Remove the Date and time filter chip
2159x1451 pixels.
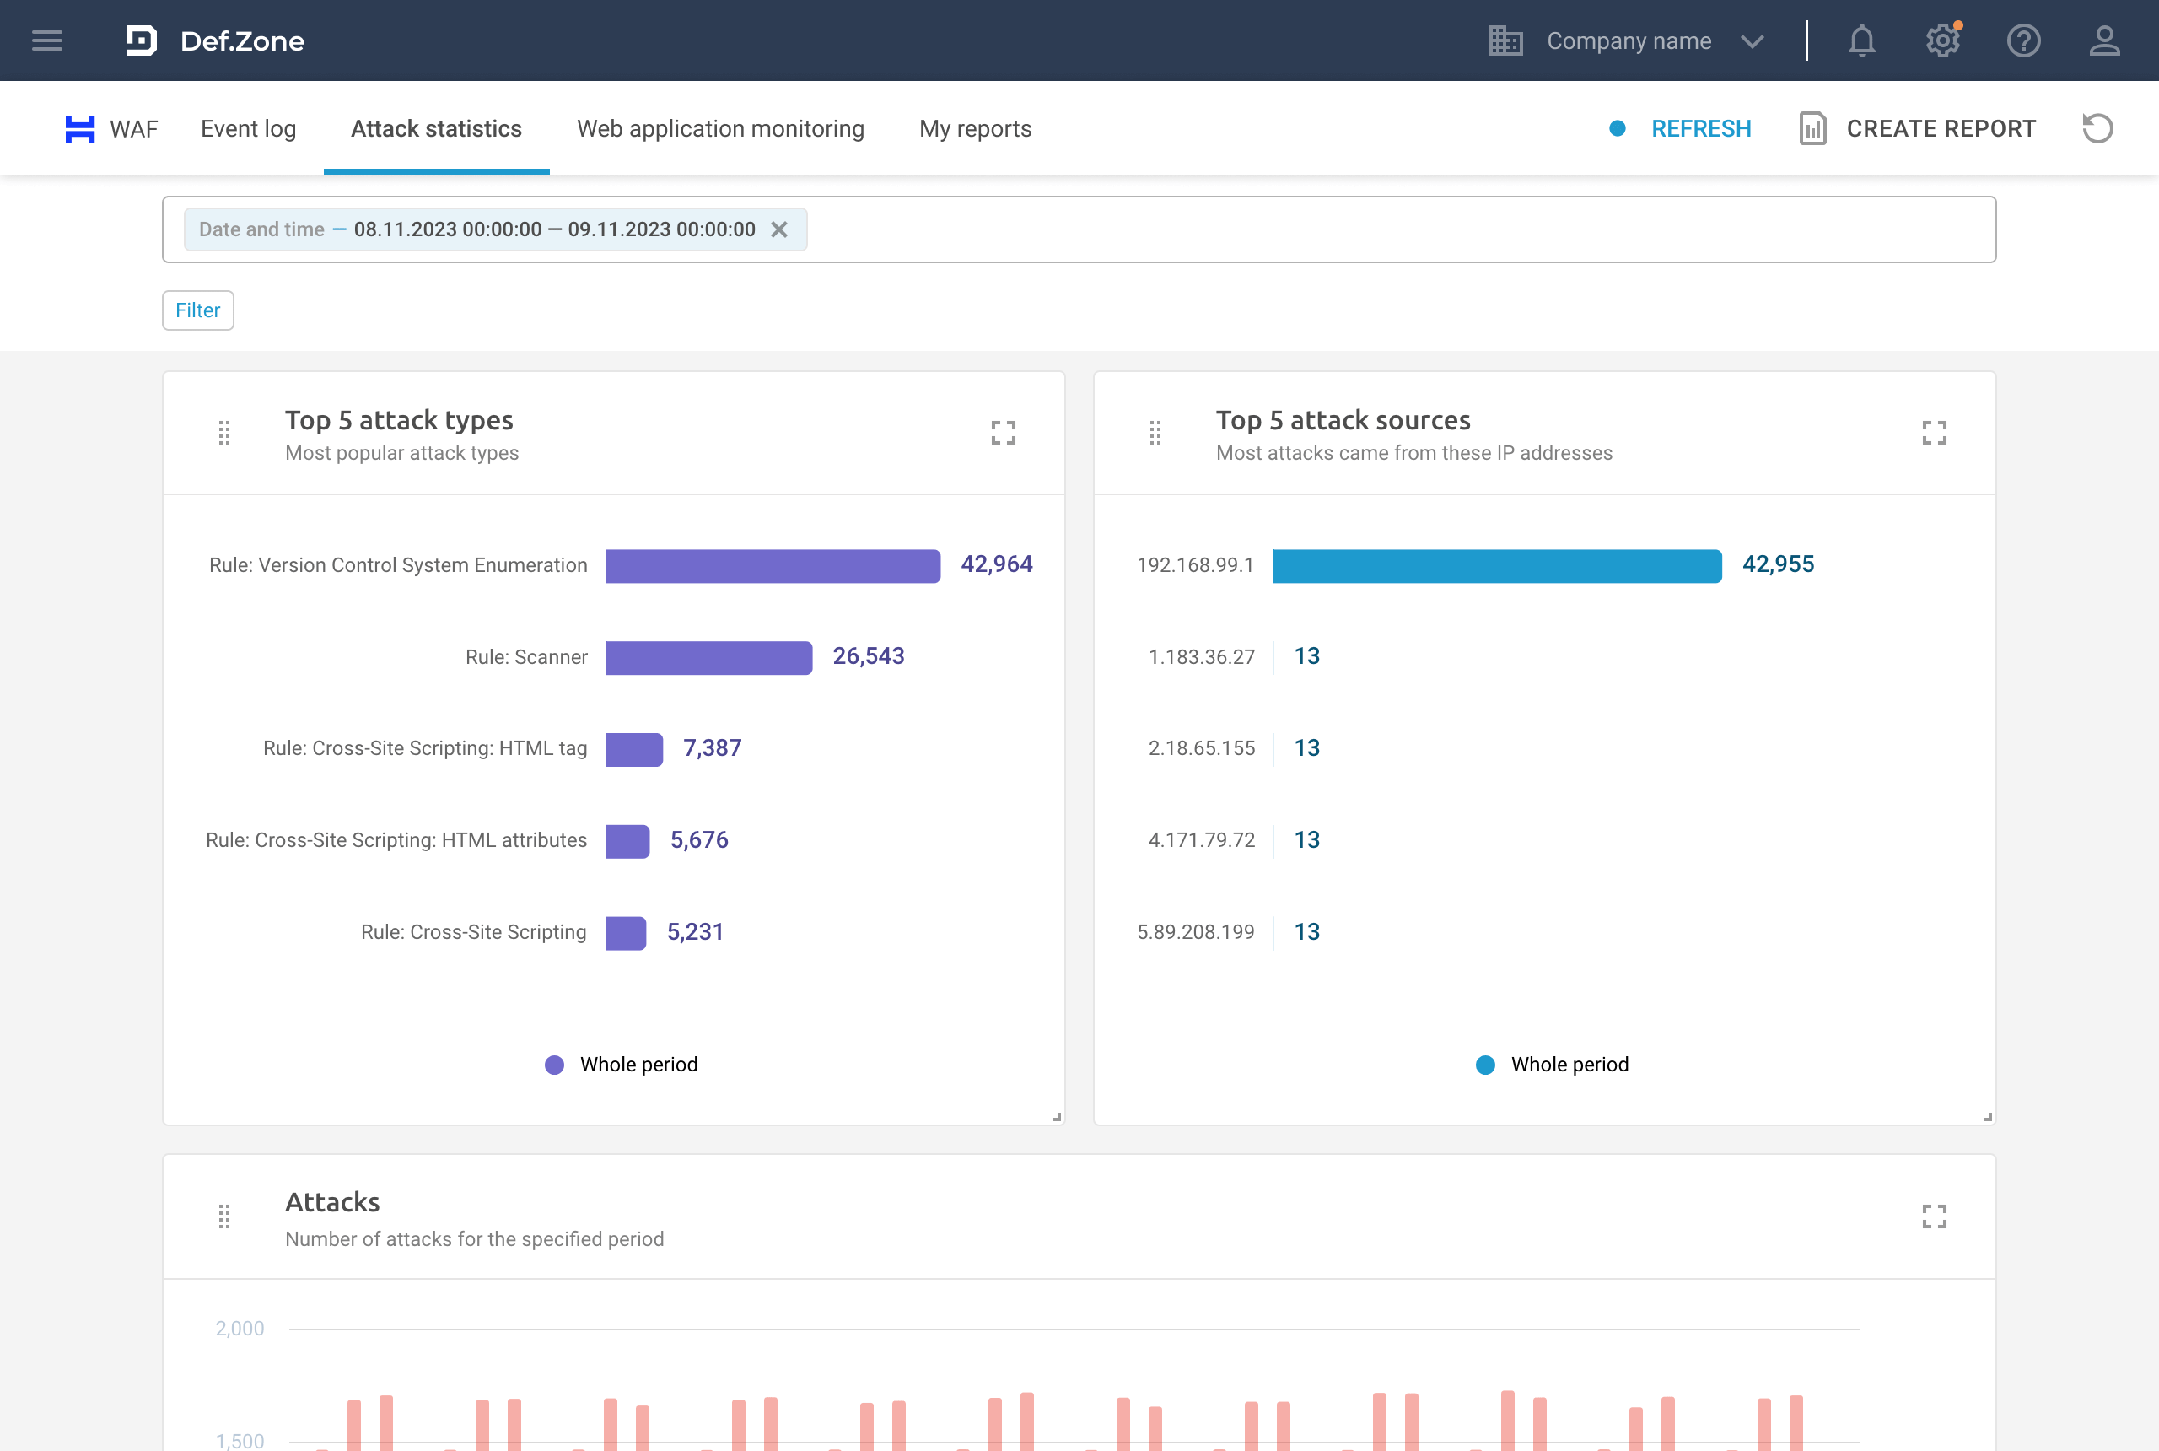click(780, 229)
